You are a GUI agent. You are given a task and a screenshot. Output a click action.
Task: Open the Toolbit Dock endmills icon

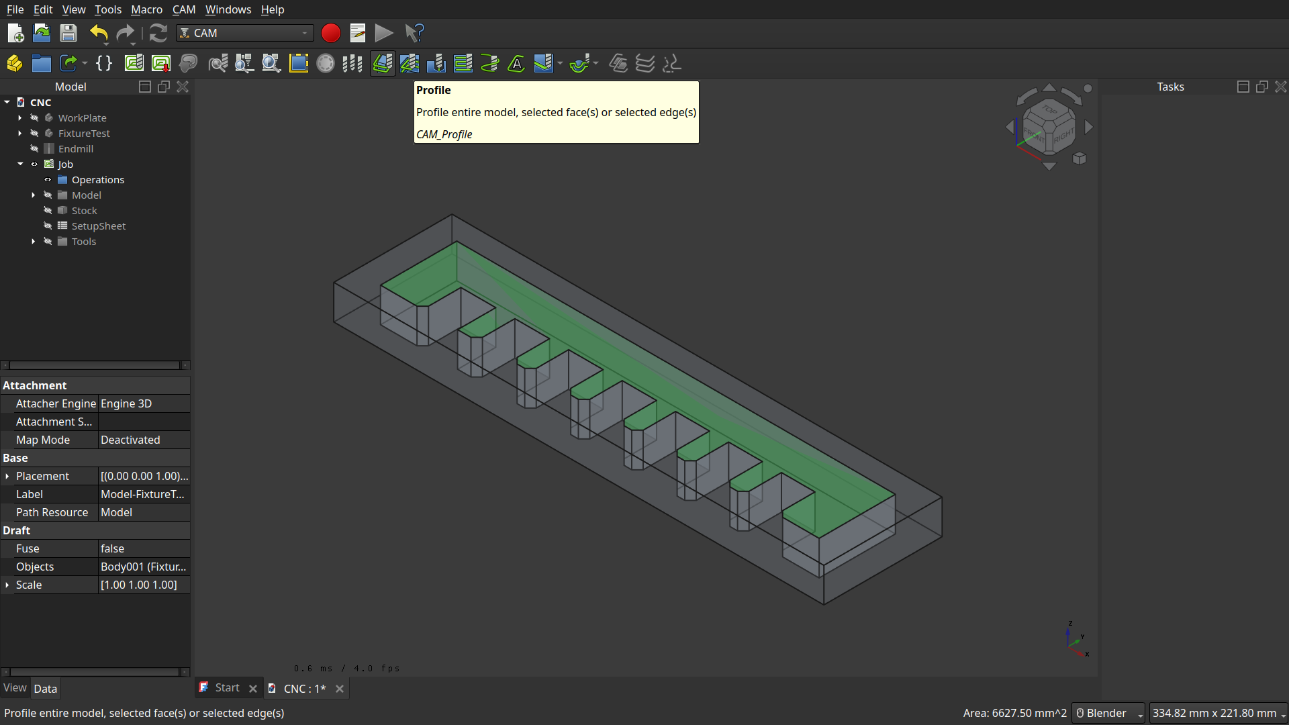[352, 64]
